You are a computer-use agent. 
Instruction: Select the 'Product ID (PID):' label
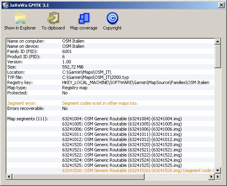[x=24, y=57]
